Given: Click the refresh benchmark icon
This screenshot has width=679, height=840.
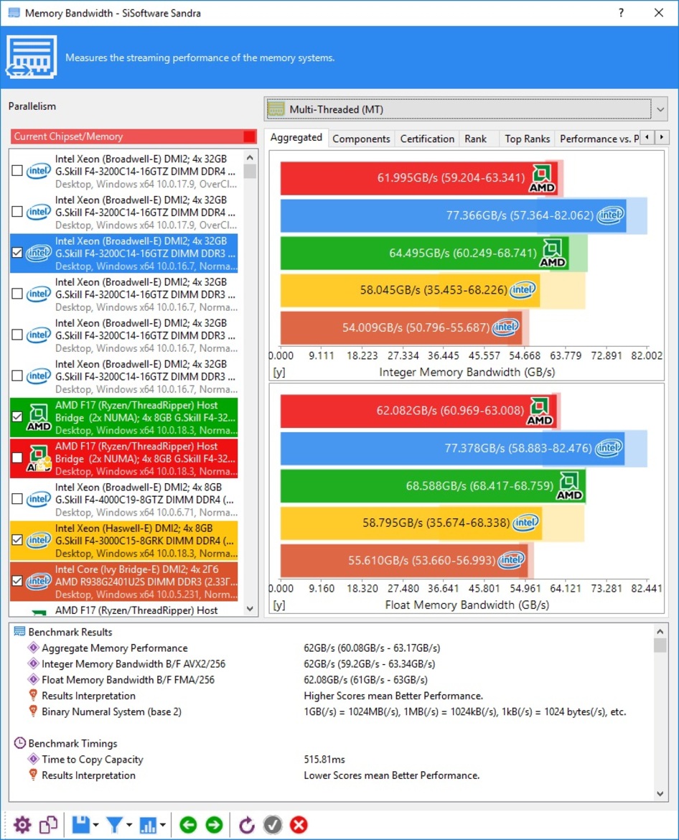Looking at the screenshot, I should tap(246, 824).
